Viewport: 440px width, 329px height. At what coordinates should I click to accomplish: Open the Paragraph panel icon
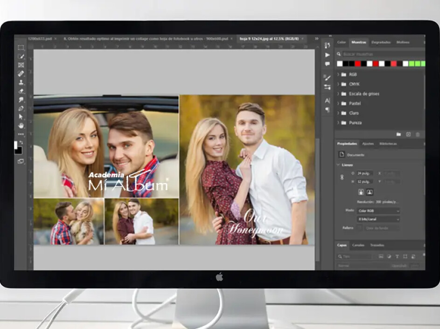(327, 110)
